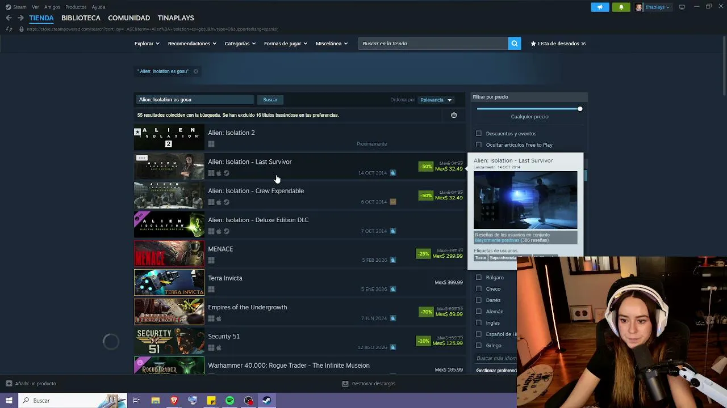Tick the Búlgaro language checkbox

[x=479, y=278]
